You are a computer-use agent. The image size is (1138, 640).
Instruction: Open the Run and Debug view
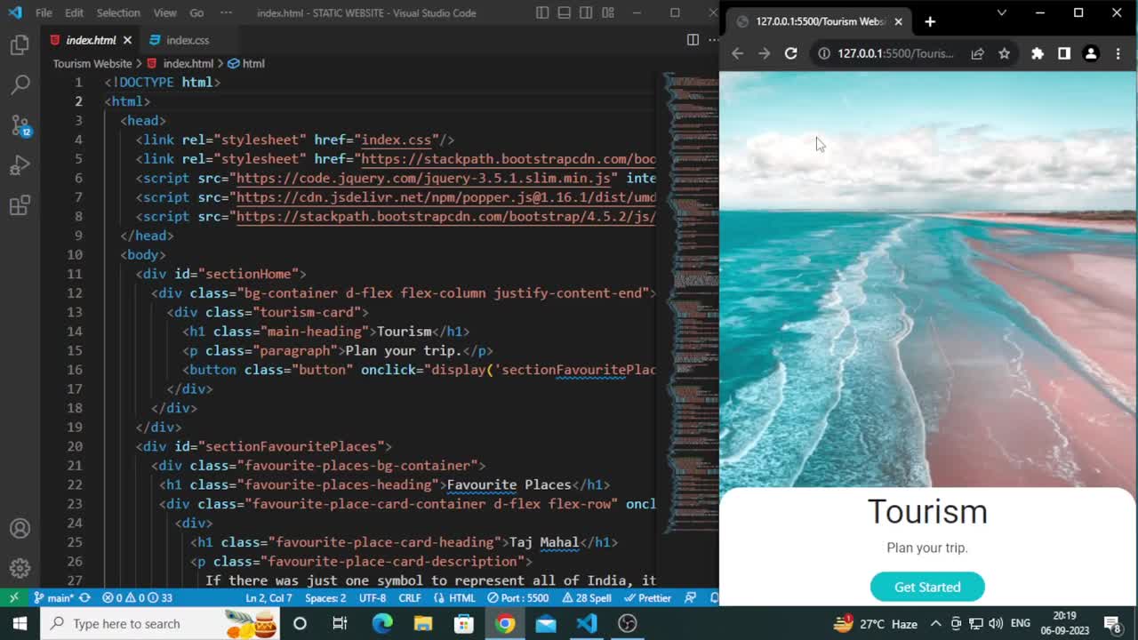coord(20,166)
